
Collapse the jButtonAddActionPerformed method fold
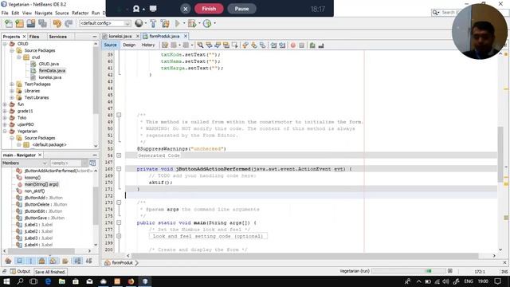119,169
